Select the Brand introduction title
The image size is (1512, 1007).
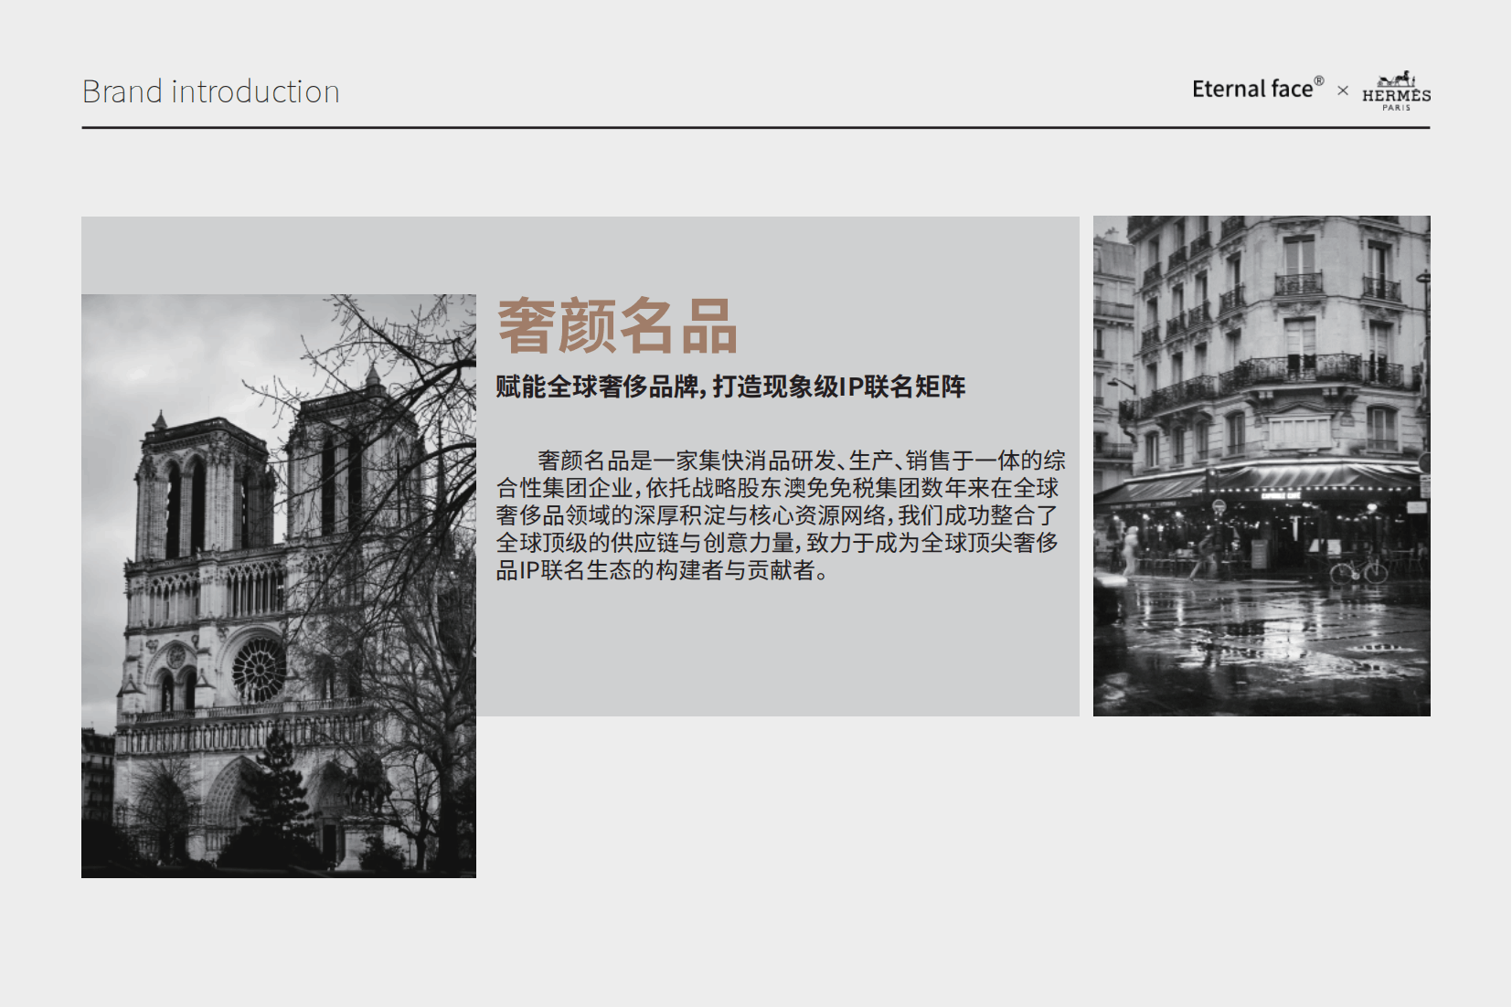click(211, 92)
